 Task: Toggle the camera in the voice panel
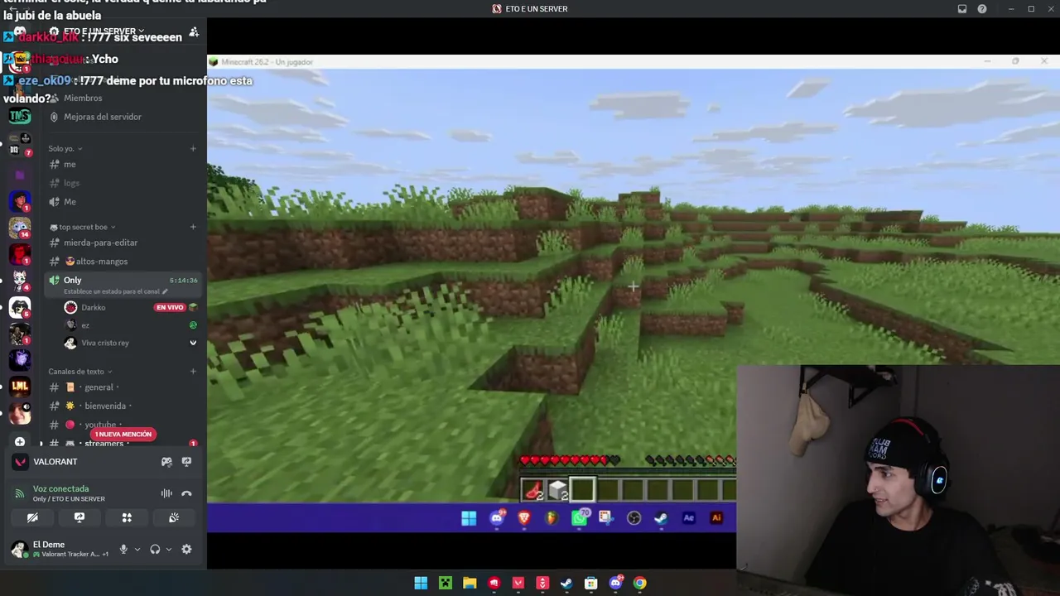32,517
